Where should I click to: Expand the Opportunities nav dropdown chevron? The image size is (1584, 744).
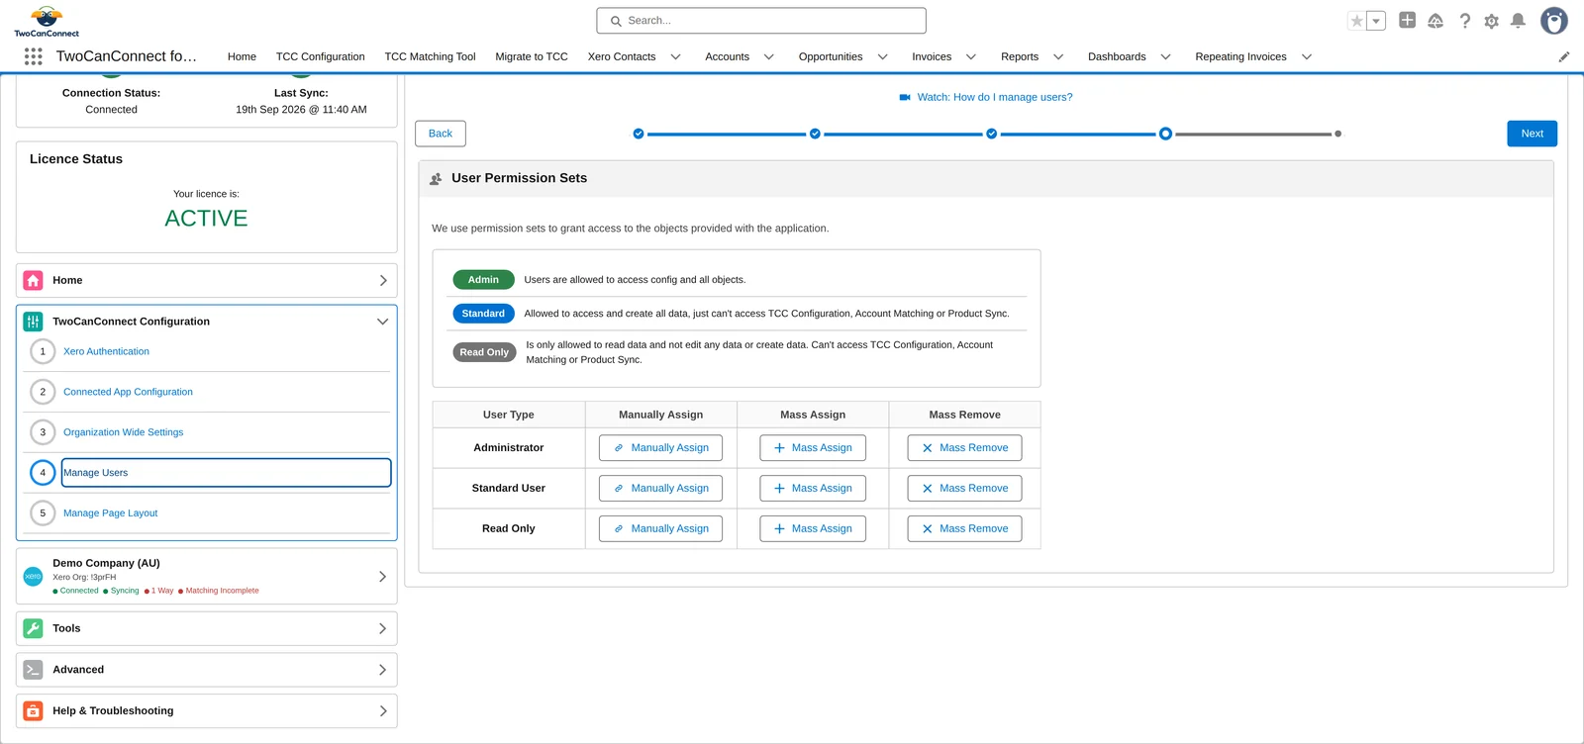coord(882,56)
